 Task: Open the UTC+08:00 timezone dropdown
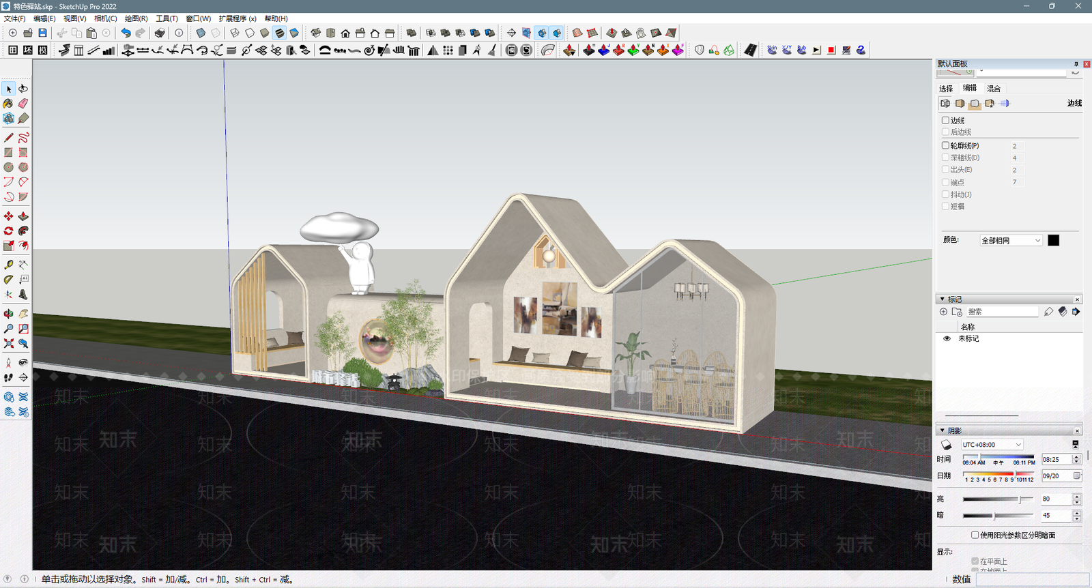(992, 445)
